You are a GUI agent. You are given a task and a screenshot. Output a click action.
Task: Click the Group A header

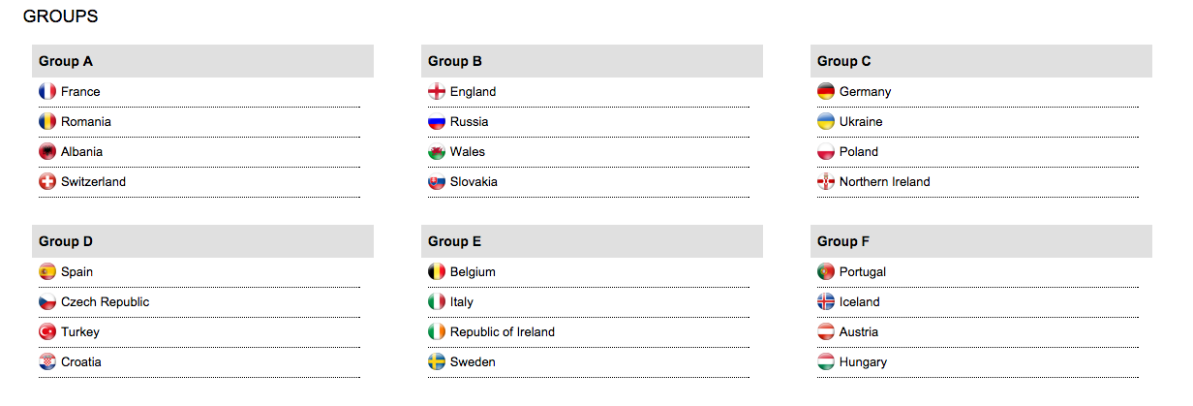[x=66, y=61]
